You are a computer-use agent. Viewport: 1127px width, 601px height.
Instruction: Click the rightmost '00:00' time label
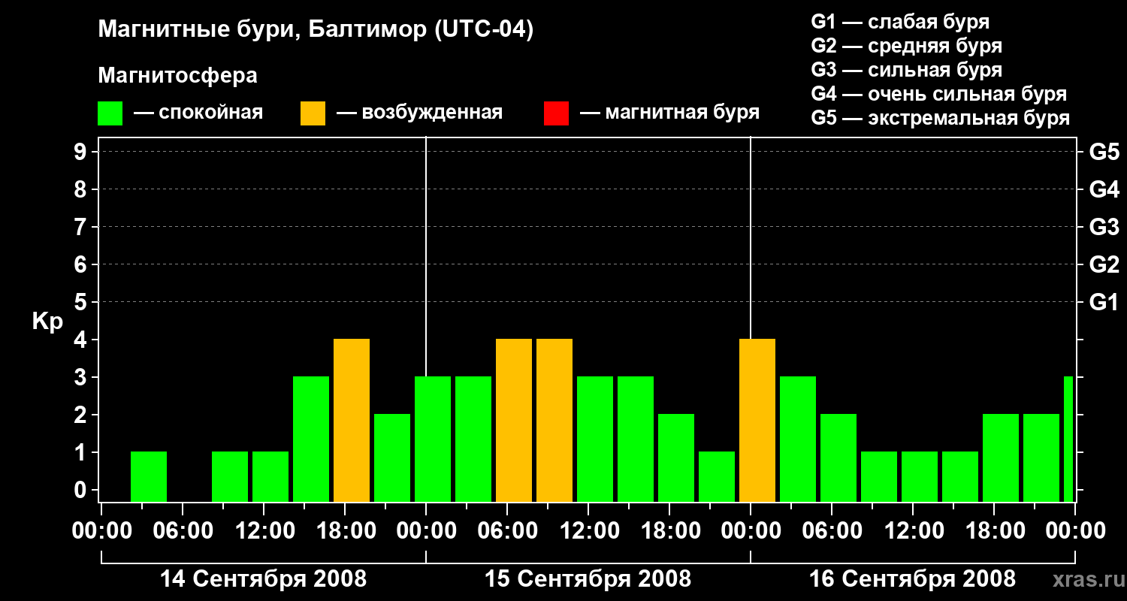point(1075,531)
